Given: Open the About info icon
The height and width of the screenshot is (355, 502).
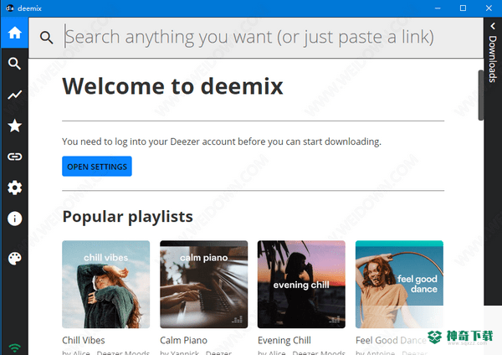Looking at the screenshot, I should pos(15,219).
